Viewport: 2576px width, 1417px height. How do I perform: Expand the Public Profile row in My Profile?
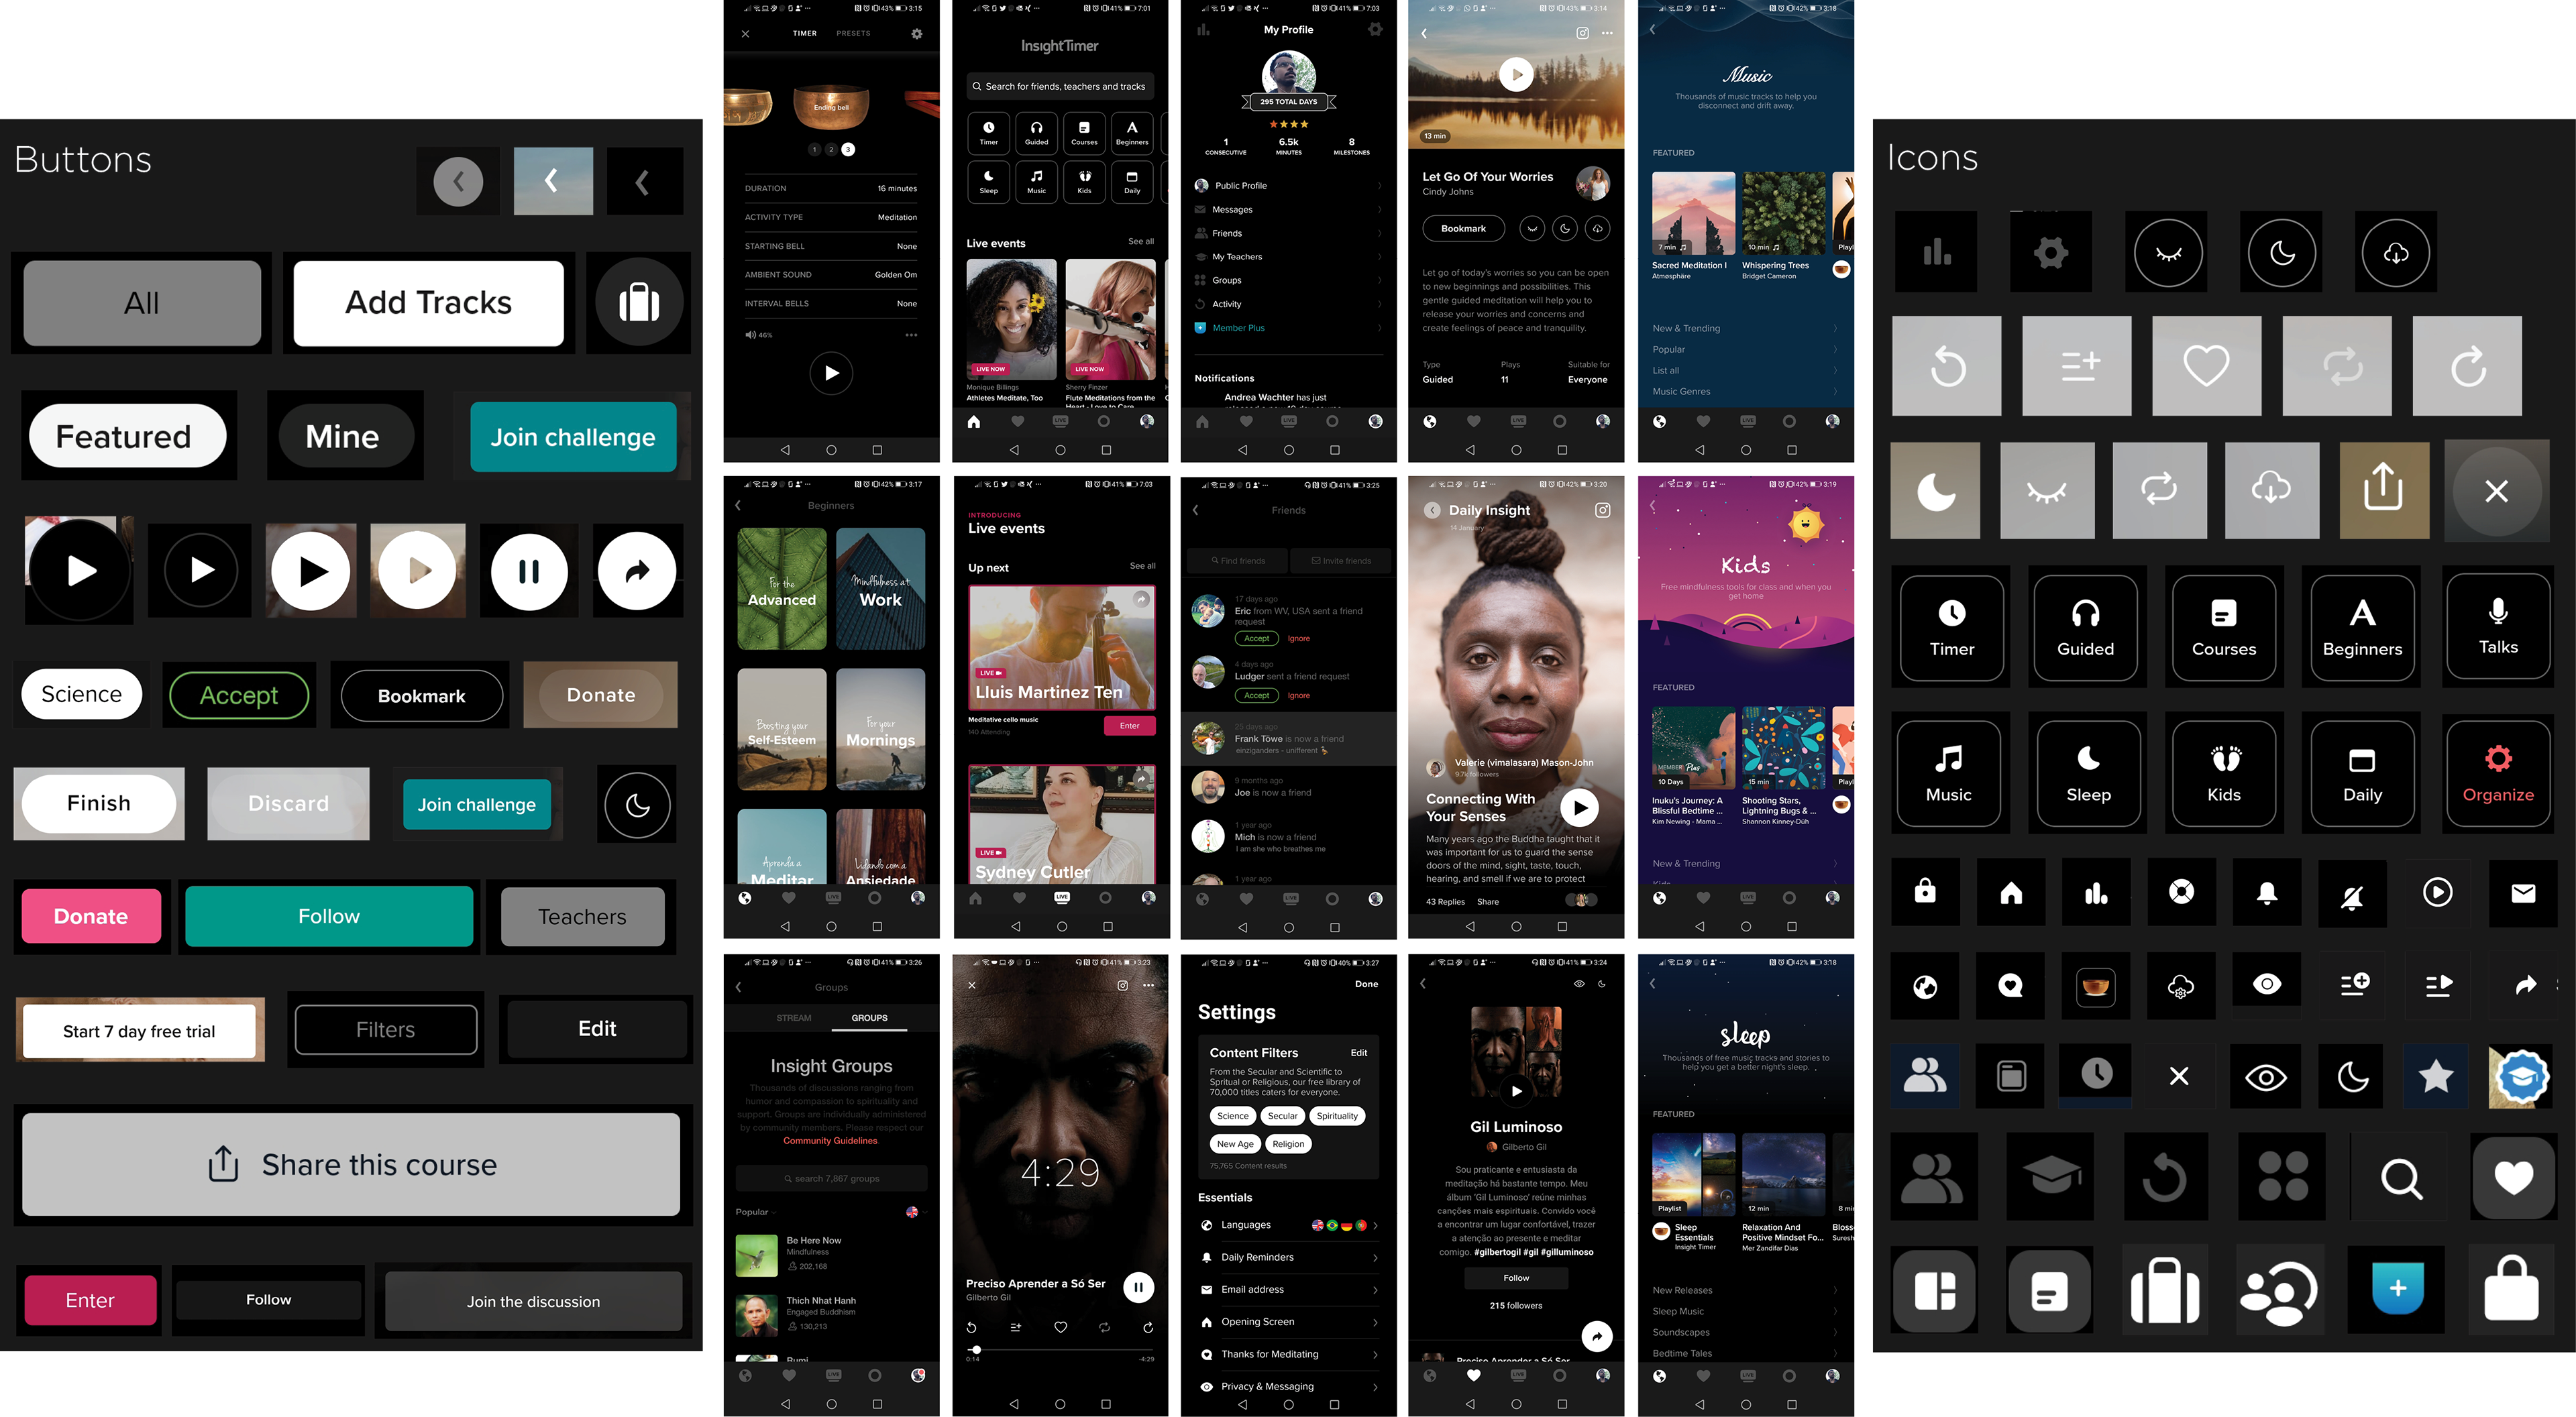(1288, 186)
